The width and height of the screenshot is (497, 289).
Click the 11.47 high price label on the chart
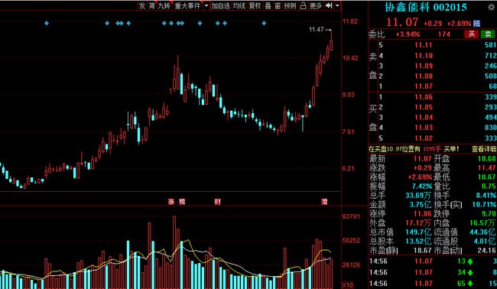click(x=317, y=30)
